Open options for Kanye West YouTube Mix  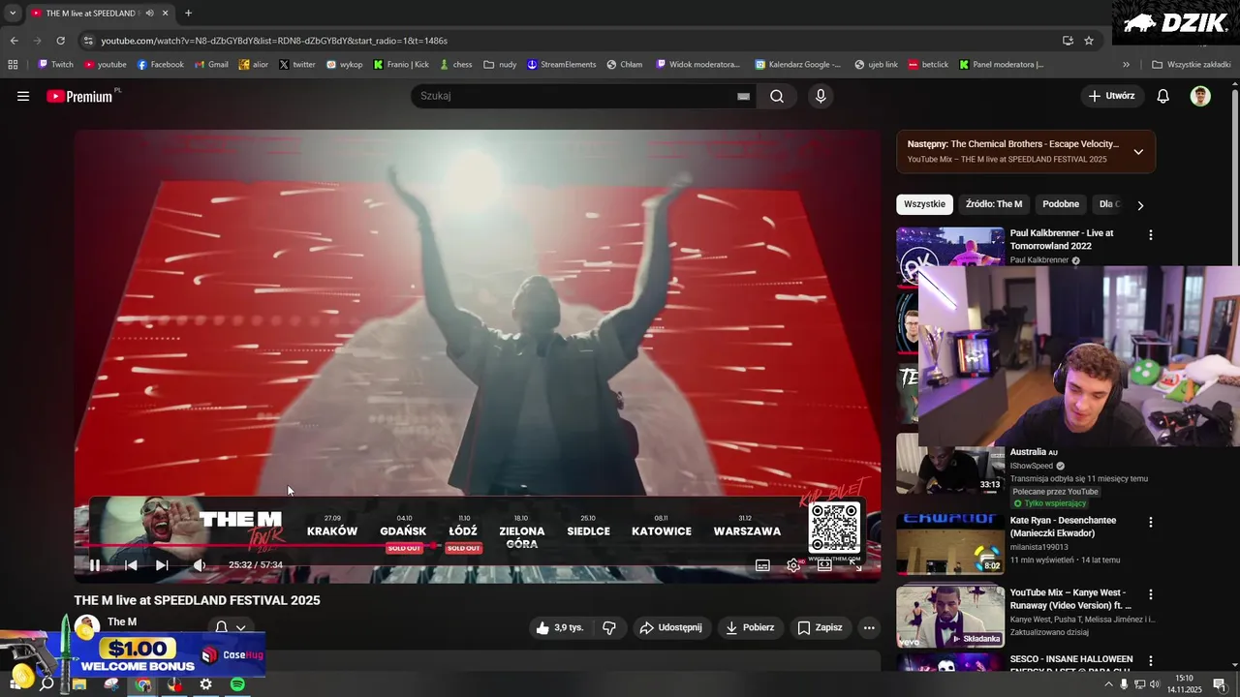point(1151,594)
